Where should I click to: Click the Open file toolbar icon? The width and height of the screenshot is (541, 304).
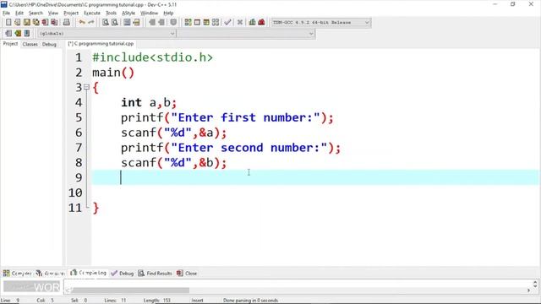(17, 23)
